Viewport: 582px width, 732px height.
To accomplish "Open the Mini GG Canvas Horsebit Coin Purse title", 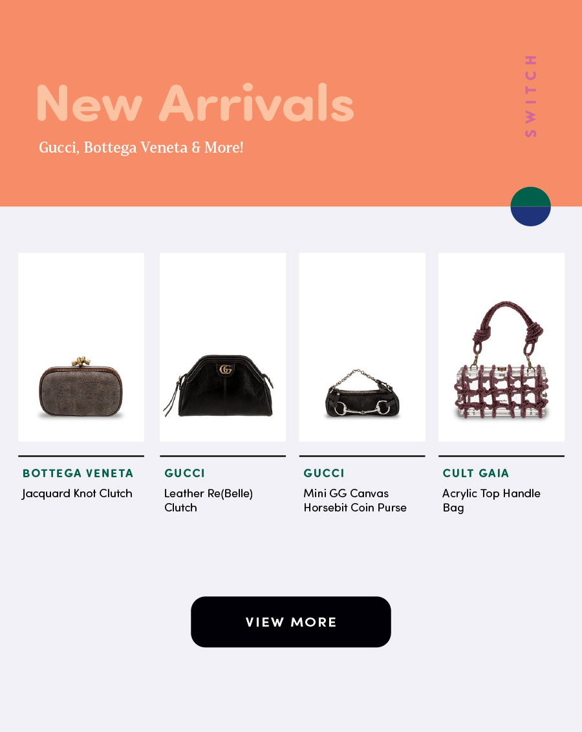I will click(355, 501).
